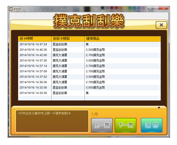The image size is (177, 145).
Task: Click the 刮刮卡類型 column header
Action: point(68,39)
